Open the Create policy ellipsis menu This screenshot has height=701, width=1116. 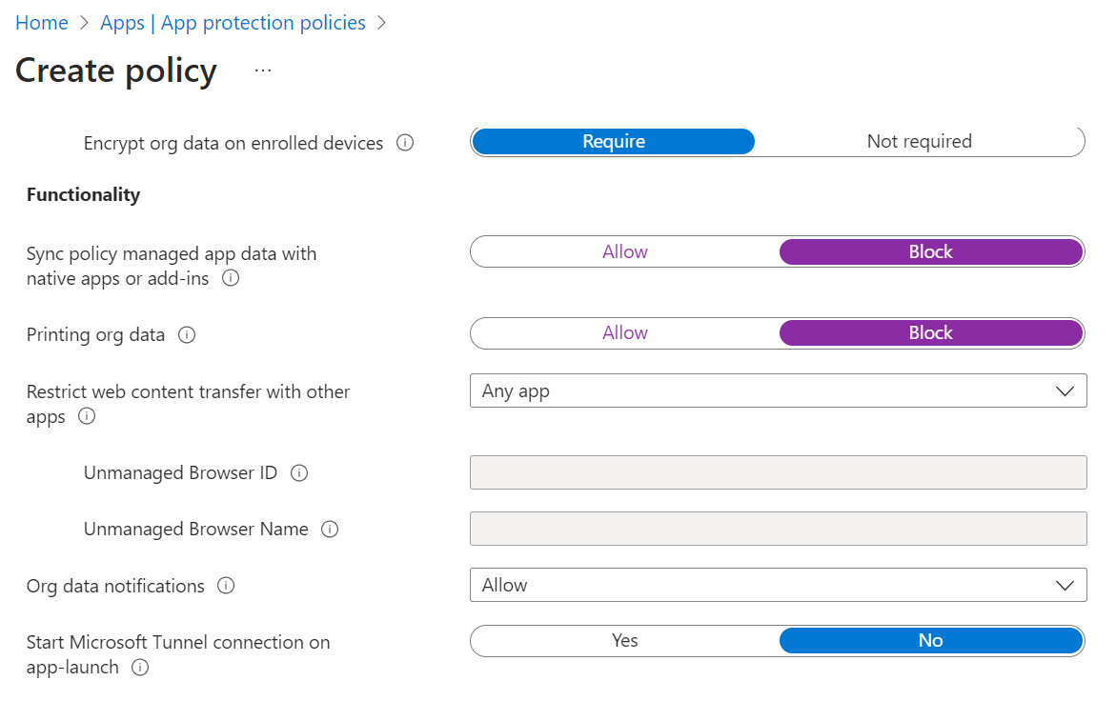click(x=262, y=70)
